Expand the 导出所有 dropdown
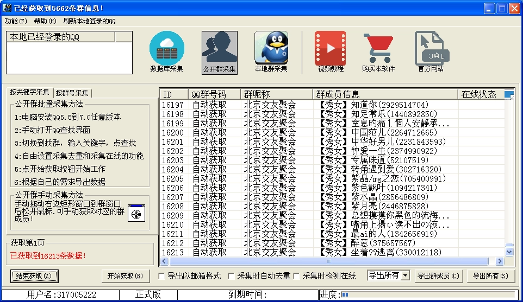The image size is (523, 302). (406, 275)
